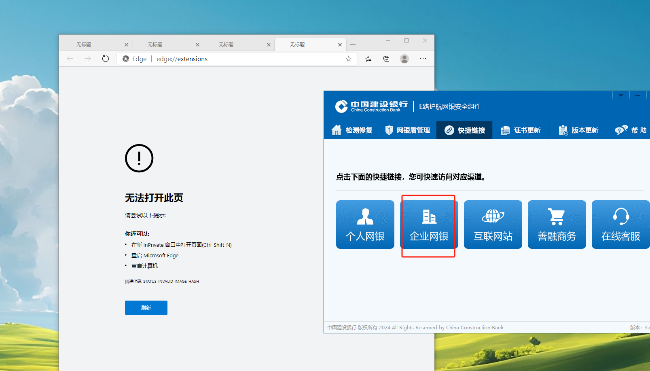
Task: Open the Edge collections icon
Action: 386,59
